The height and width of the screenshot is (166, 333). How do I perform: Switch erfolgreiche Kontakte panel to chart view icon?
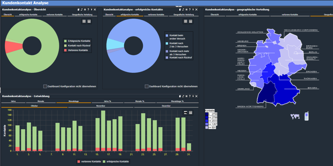pos(186,21)
